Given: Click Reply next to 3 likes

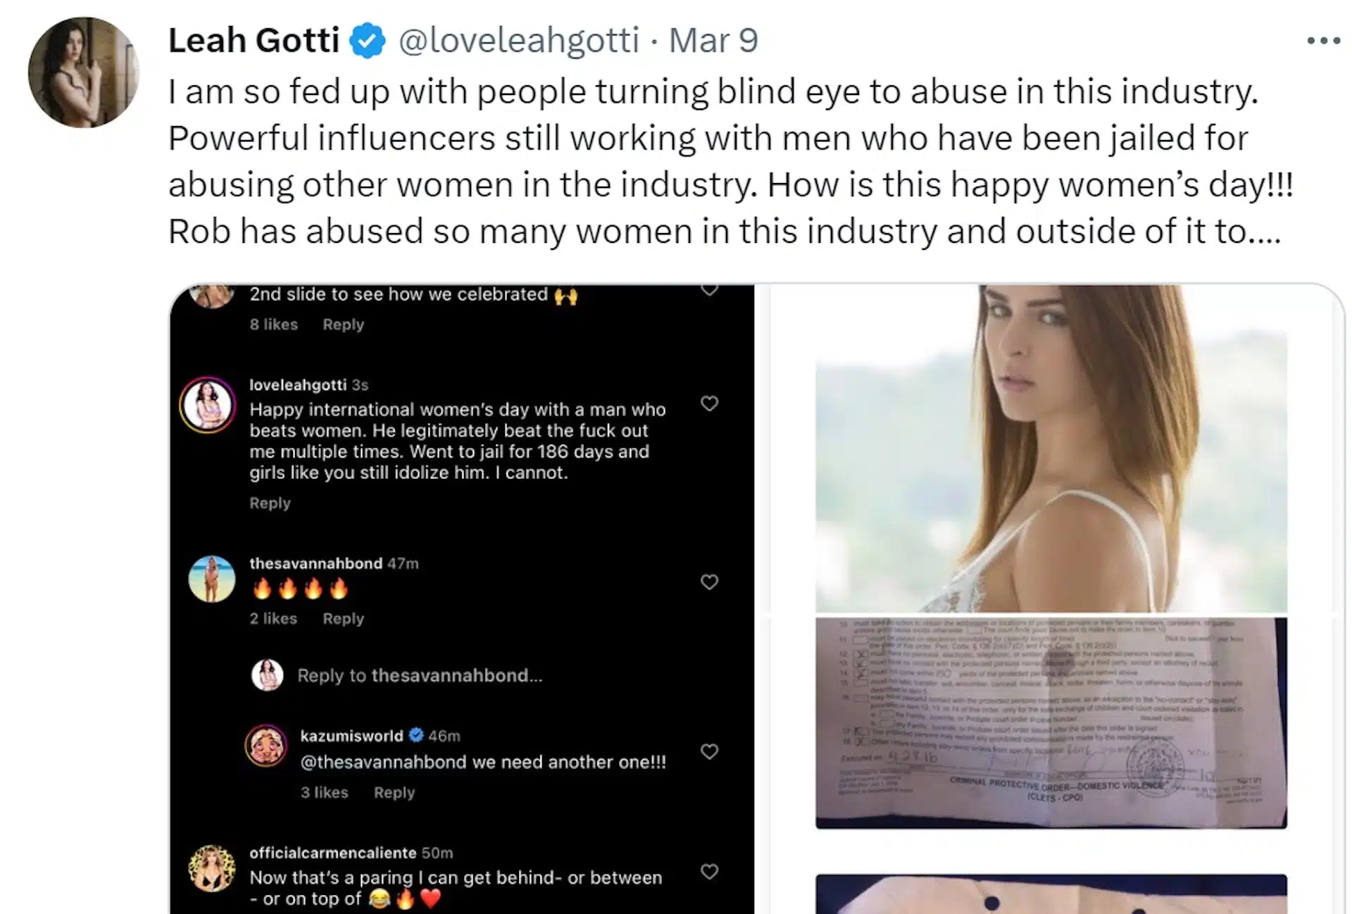Looking at the screenshot, I should tap(394, 793).
